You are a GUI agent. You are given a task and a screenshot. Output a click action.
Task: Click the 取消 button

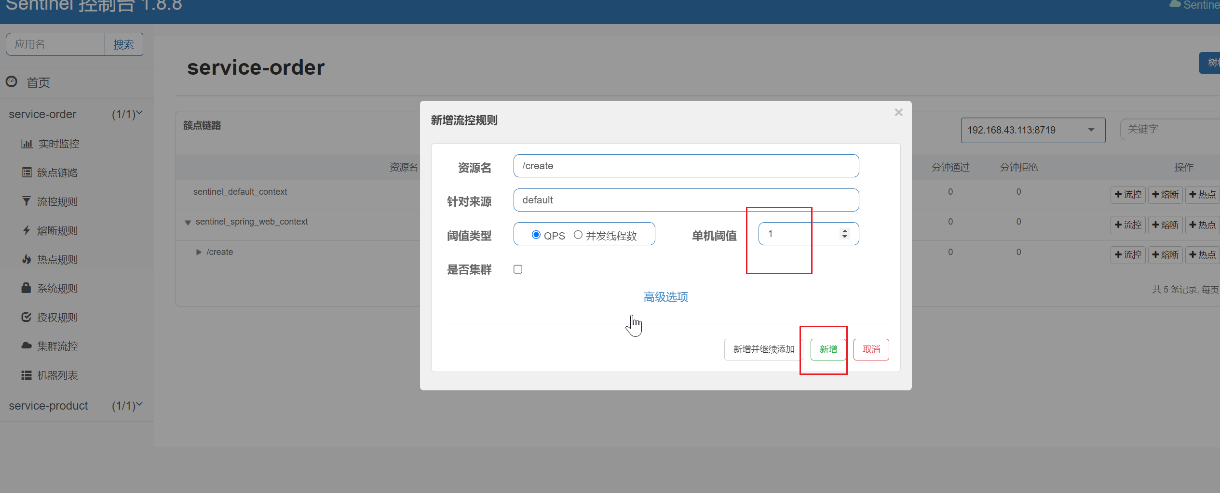coord(871,349)
